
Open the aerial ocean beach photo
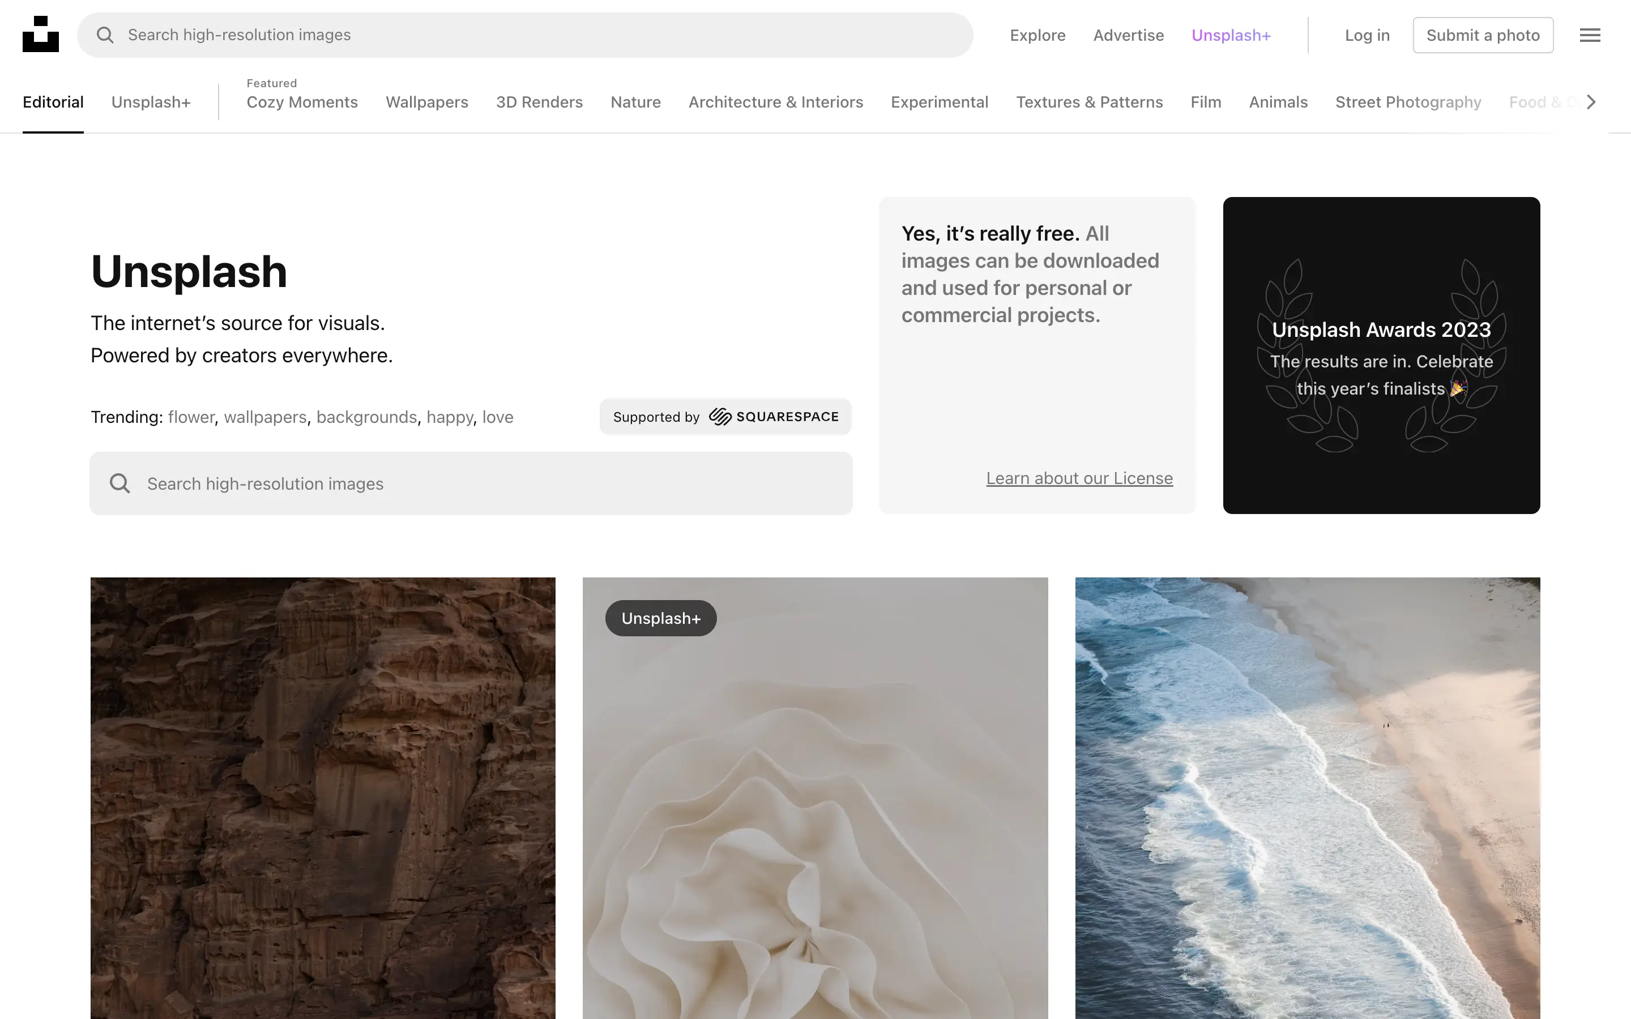click(1308, 798)
